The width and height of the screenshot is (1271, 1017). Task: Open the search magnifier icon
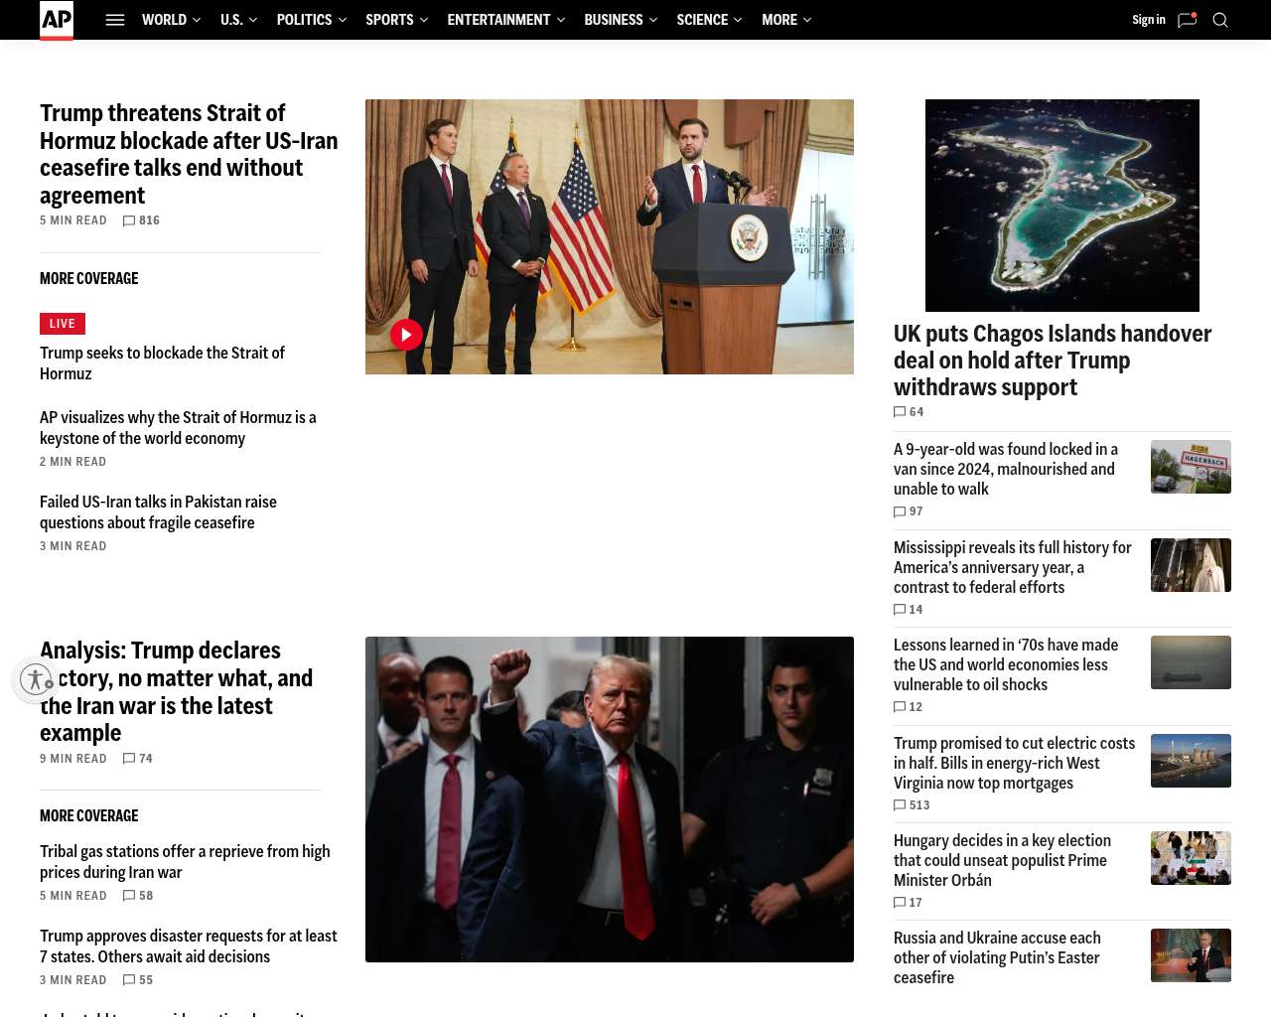coord(1220,20)
